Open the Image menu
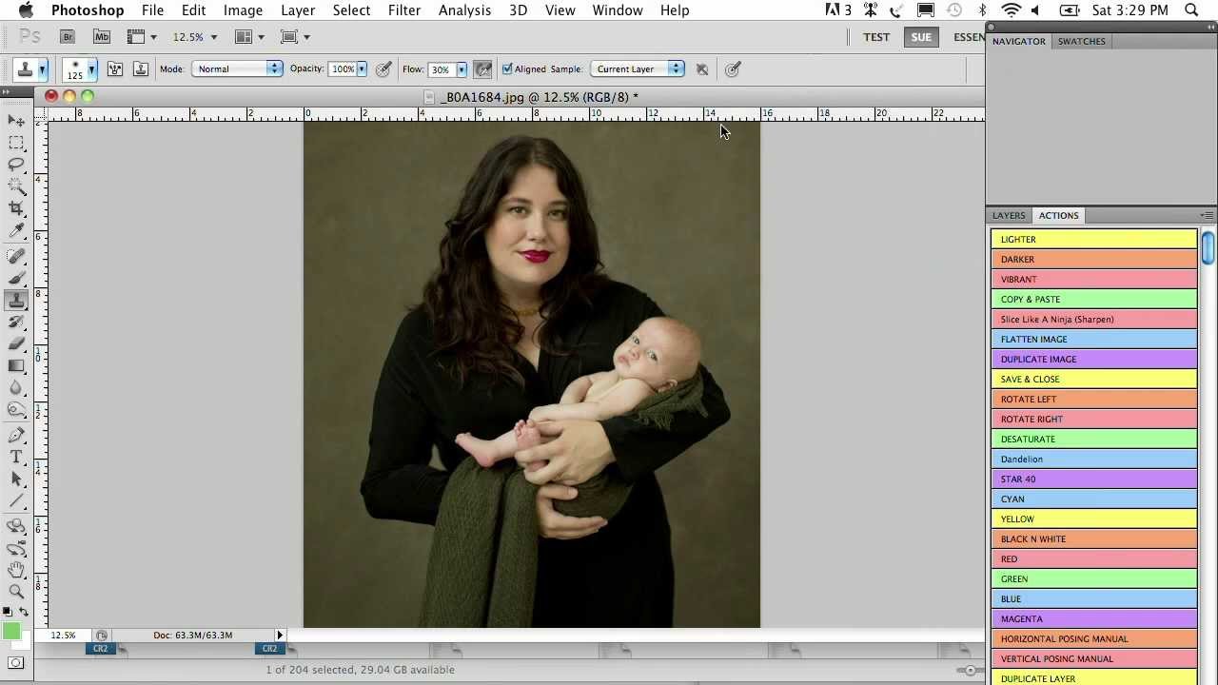Viewport: 1218px width, 685px height. 243,10
